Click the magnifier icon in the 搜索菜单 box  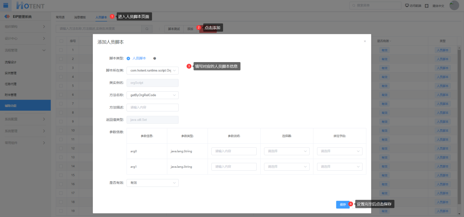point(354,5)
